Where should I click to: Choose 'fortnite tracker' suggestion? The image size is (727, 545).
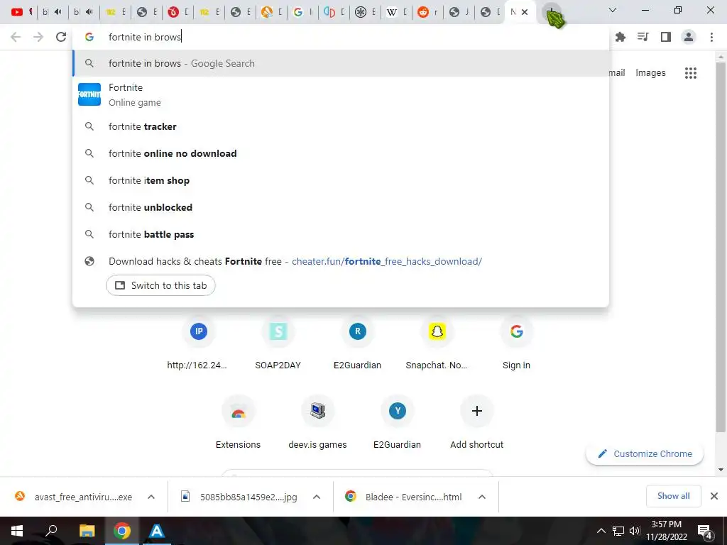[341, 126]
